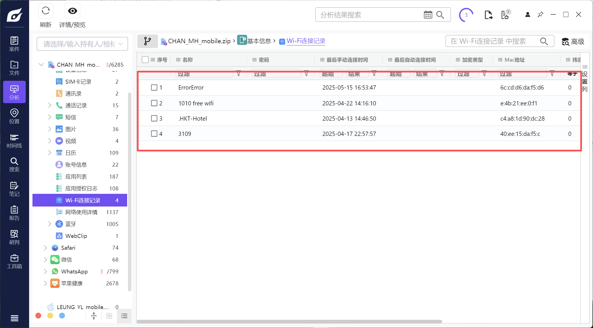The height and width of the screenshot is (328, 593).
Task: Open the Details/Preview (详情/预览) eye icon
Action: [72, 11]
